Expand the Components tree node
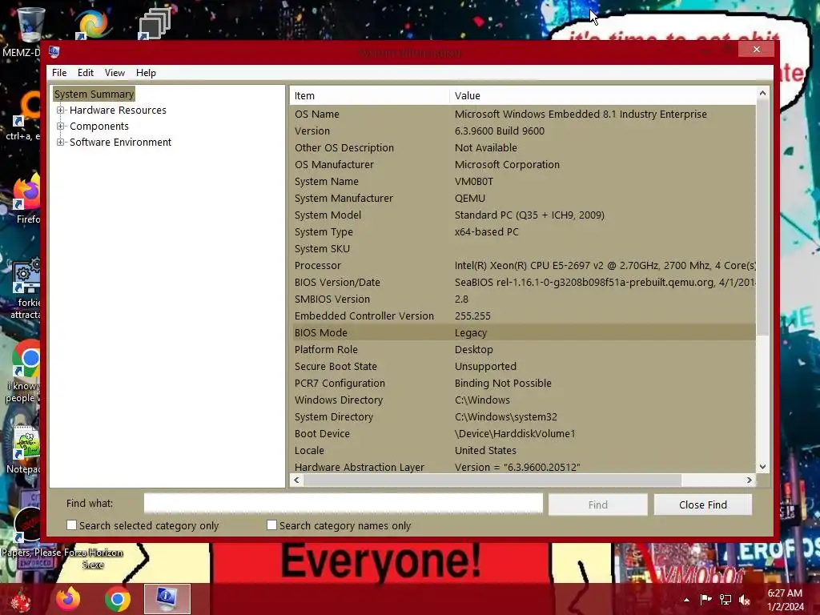This screenshot has height=615, width=820. coord(61,126)
